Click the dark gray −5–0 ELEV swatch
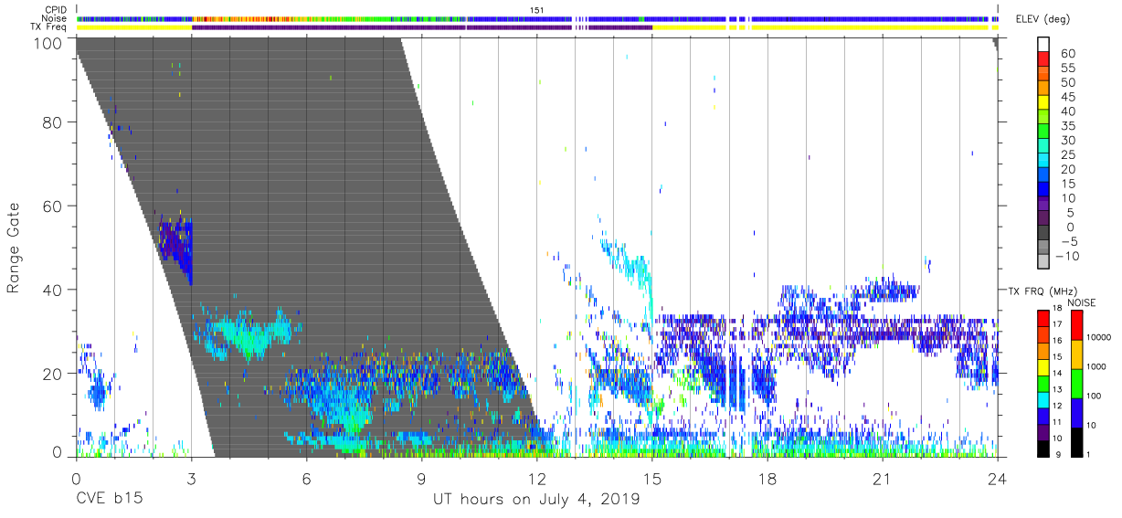This screenshot has height=518, width=1122. tap(1043, 234)
